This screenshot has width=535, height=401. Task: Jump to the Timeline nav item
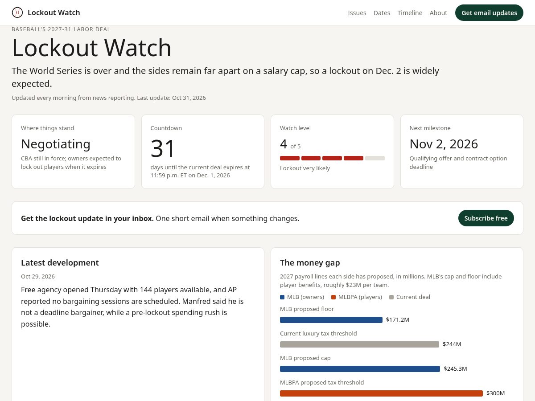(x=410, y=13)
